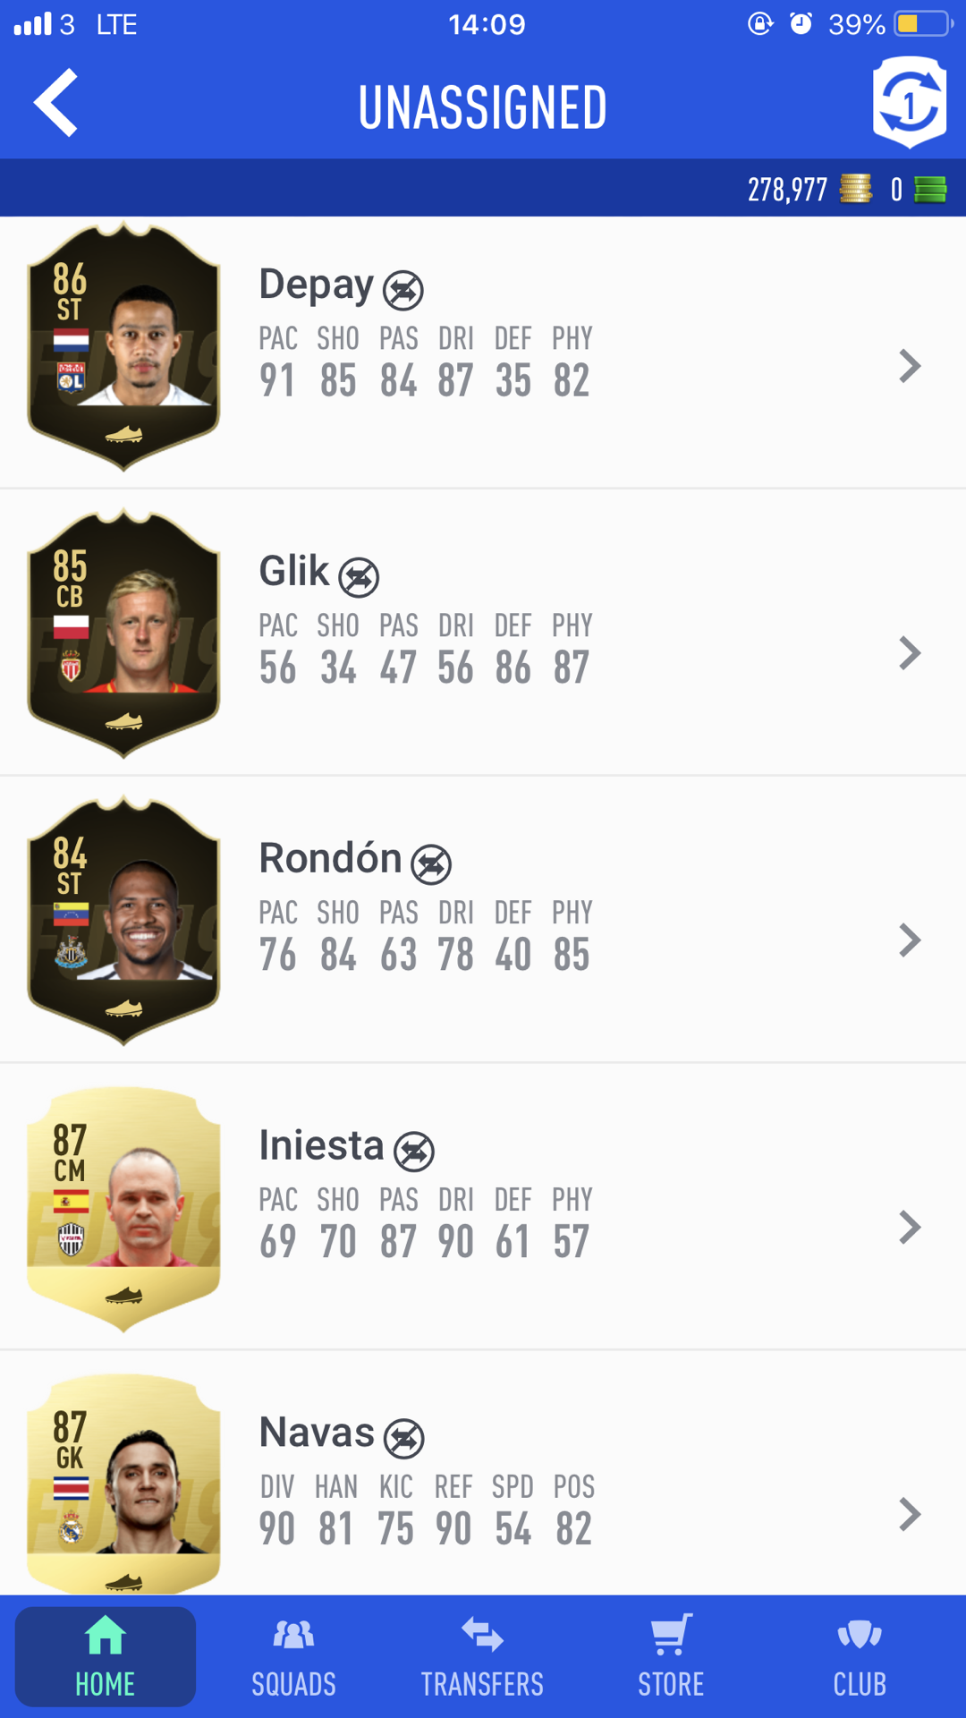Image resolution: width=966 pixels, height=1718 pixels.
Task: Open the Transfers tab
Action: 482,1656
